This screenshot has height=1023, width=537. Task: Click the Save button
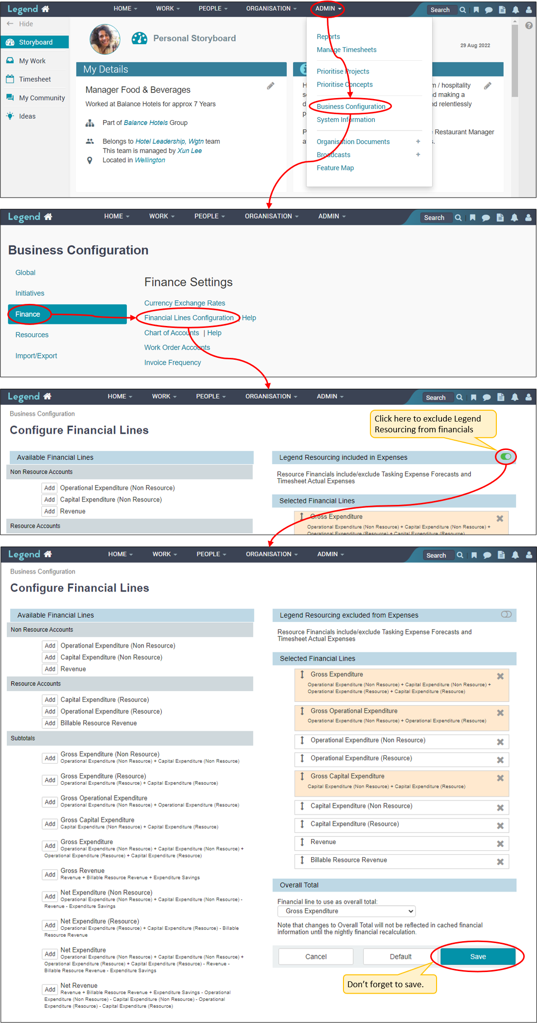[478, 956]
